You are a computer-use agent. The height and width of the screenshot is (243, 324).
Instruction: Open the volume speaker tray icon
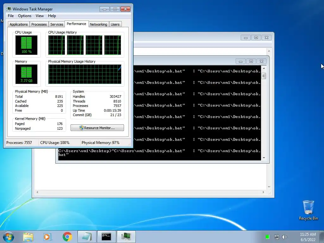point(284,237)
